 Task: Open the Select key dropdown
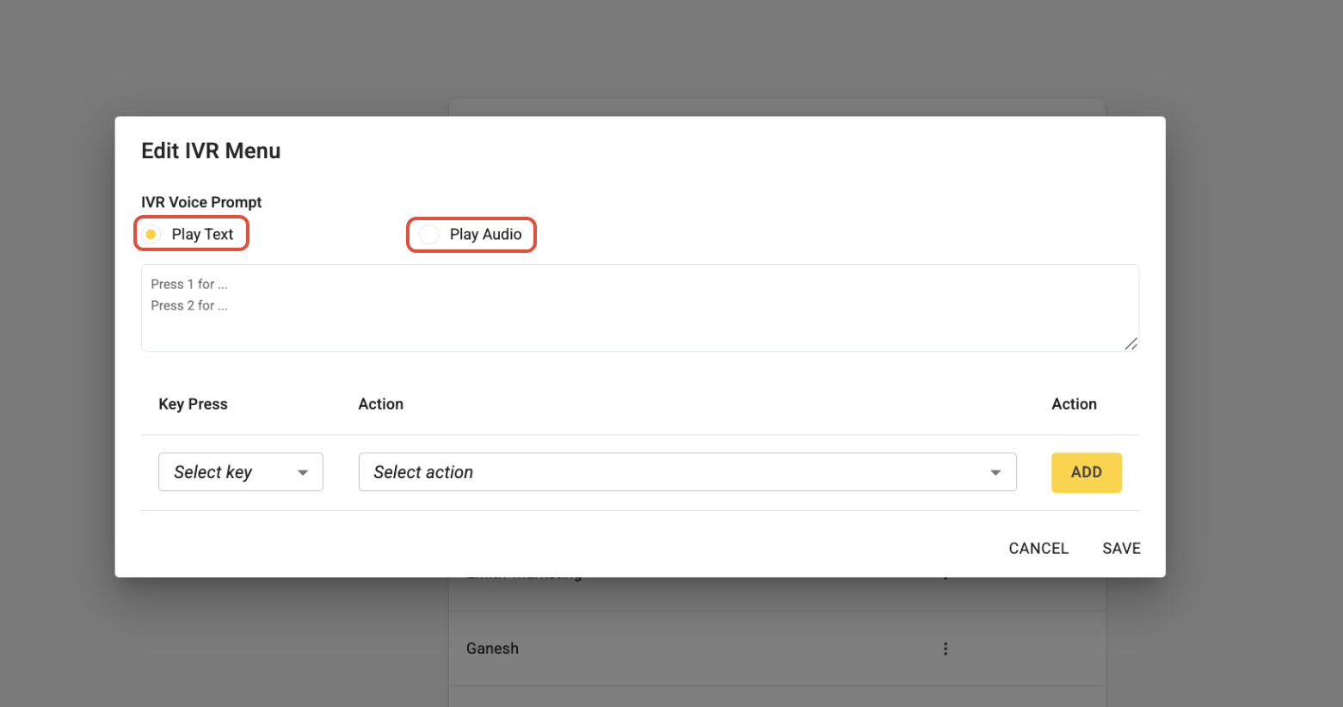tap(241, 472)
